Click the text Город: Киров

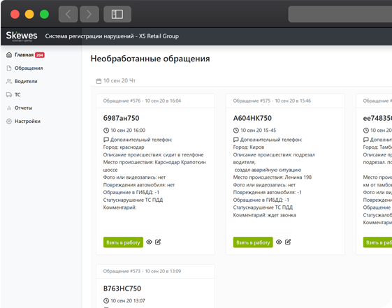click(249, 147)
